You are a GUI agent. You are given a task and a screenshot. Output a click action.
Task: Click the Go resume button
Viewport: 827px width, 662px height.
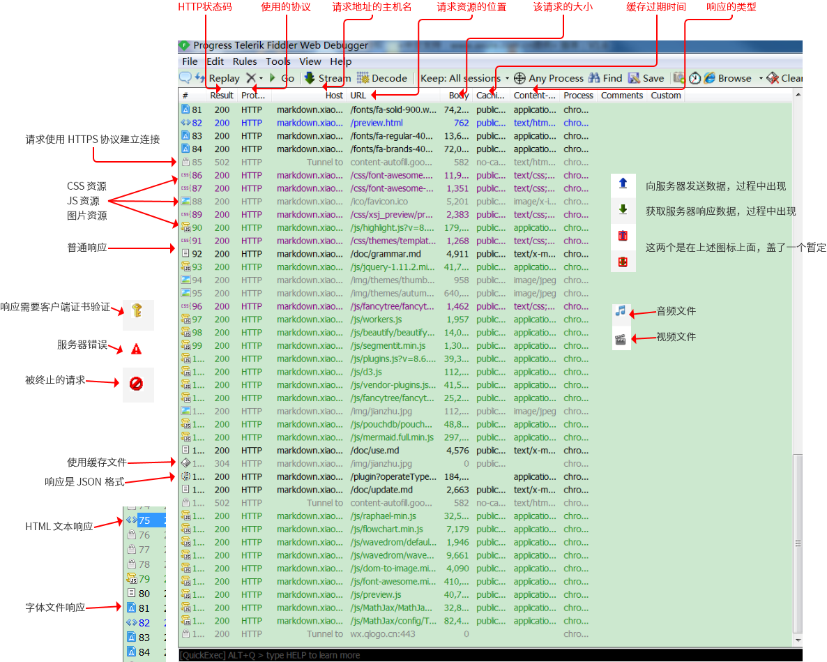click(x=282, y=78)
